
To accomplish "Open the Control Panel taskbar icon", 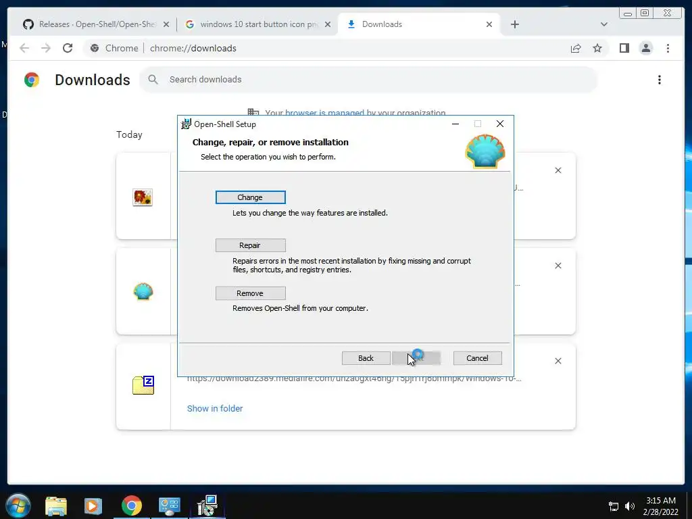I will [170, 505].
